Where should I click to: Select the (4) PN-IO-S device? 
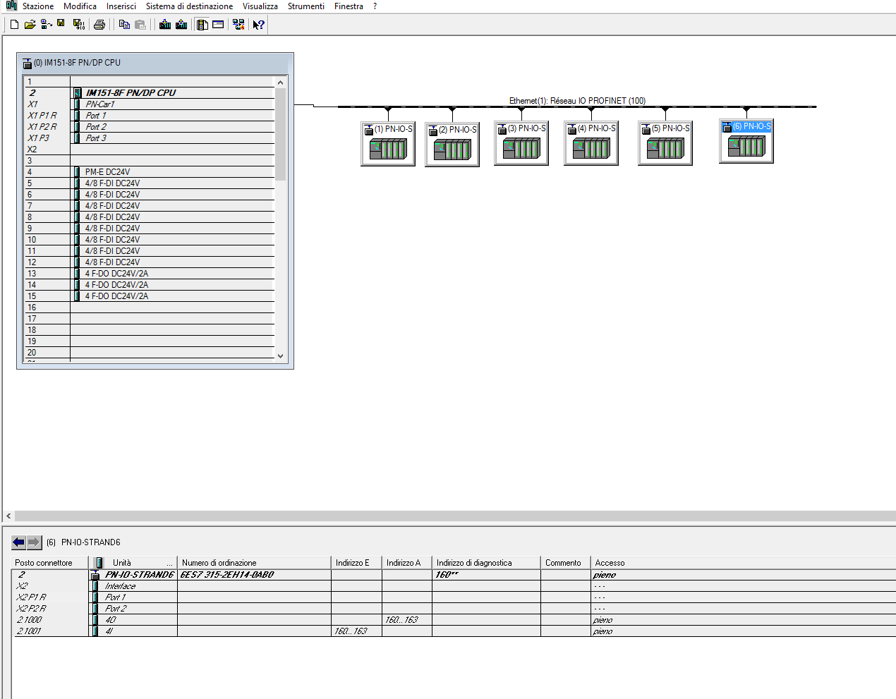[x=591, y=143]
